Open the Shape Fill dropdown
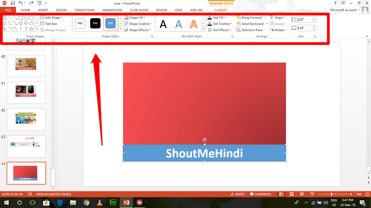This screenshot has width=371, height=208. click(135, 18)
